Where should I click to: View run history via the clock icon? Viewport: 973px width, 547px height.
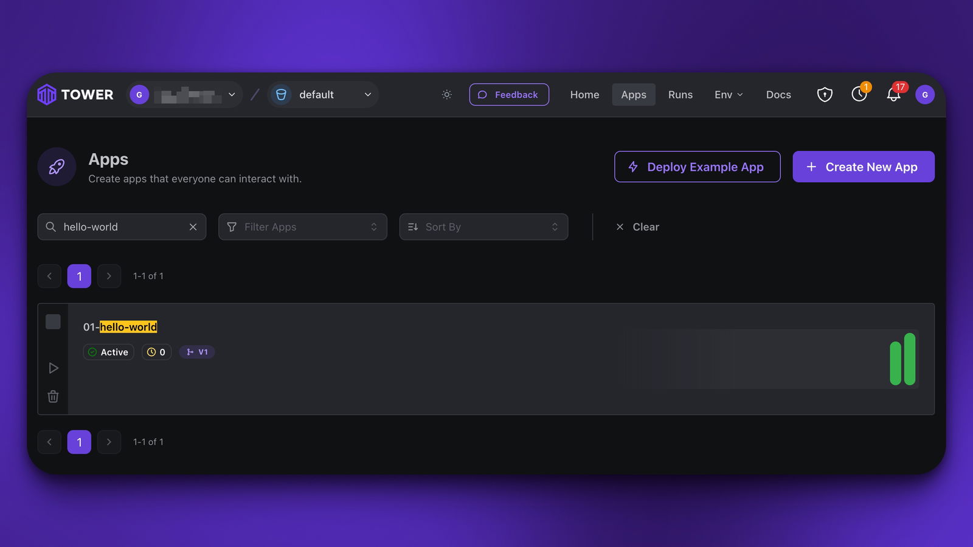859,95
